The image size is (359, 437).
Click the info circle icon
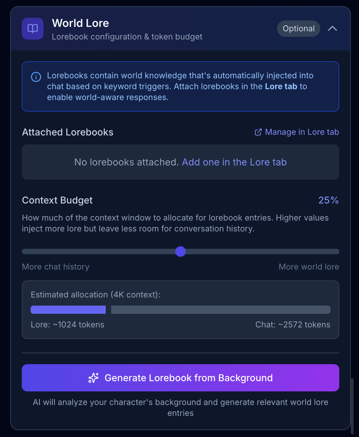[36, 77]
